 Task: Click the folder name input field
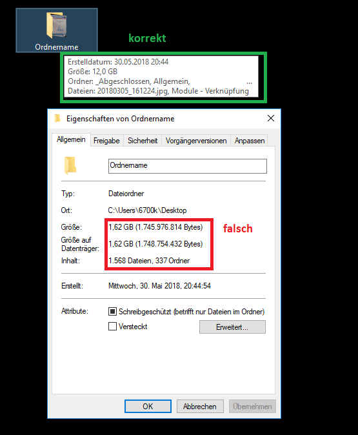[x=188, y=166]
